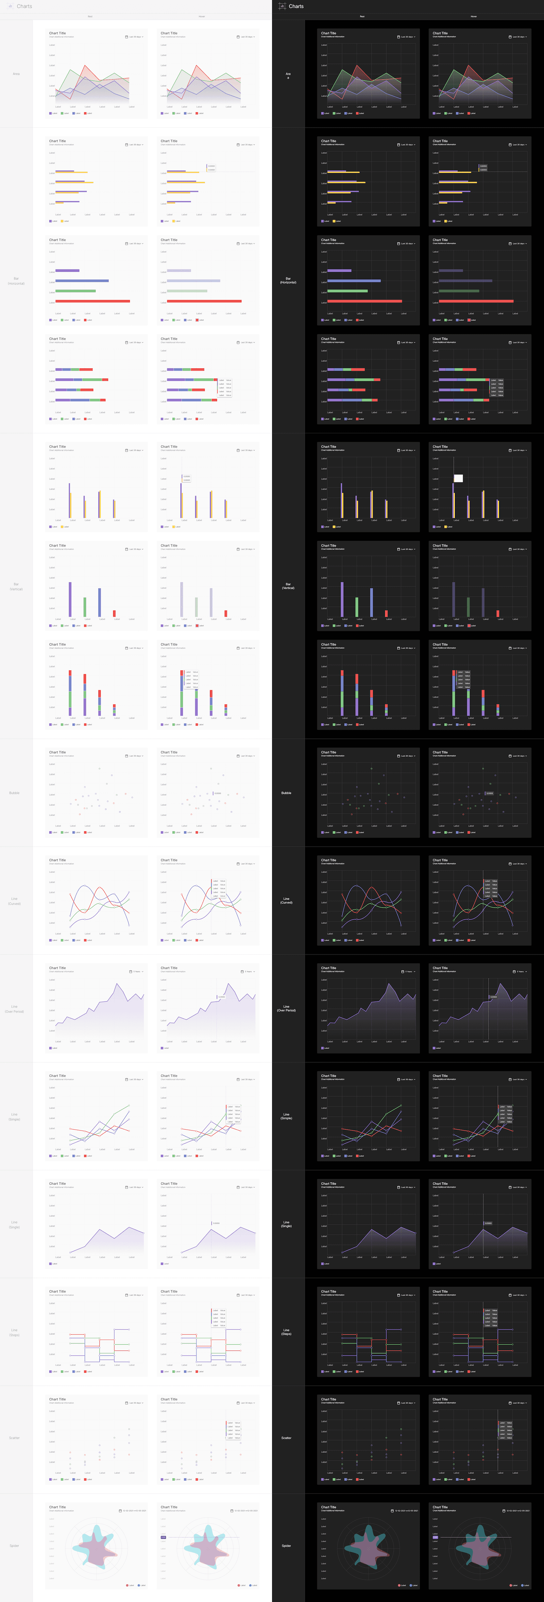Click calendar icon on light stacked horizontal bar rest chart
The width and height of the screenshot is (544, 1602).
tap(127, 342)
